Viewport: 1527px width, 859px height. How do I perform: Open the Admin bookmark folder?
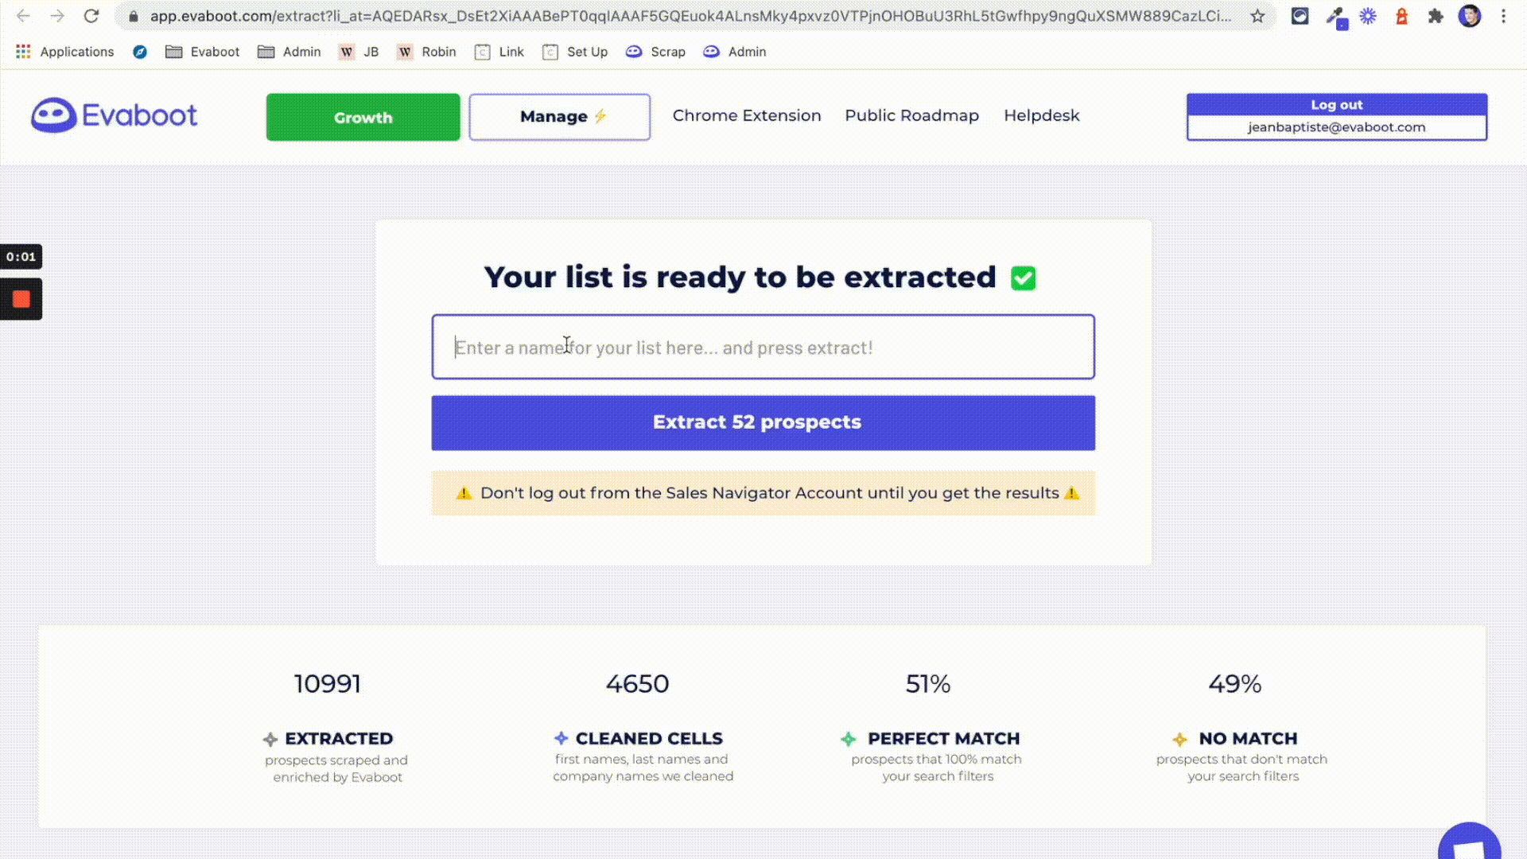click(289, 52)
